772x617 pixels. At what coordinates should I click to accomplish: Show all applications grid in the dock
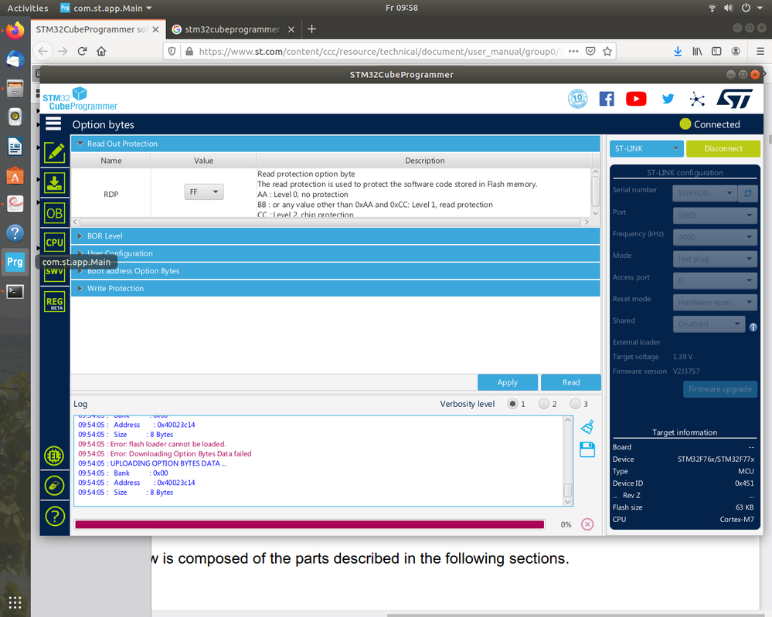(x=15, y=602)
